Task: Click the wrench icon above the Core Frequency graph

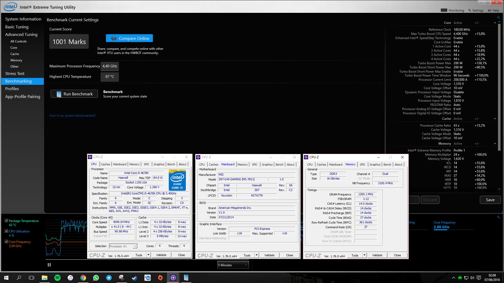Action: pyautogui.click(x=498, y=217)
